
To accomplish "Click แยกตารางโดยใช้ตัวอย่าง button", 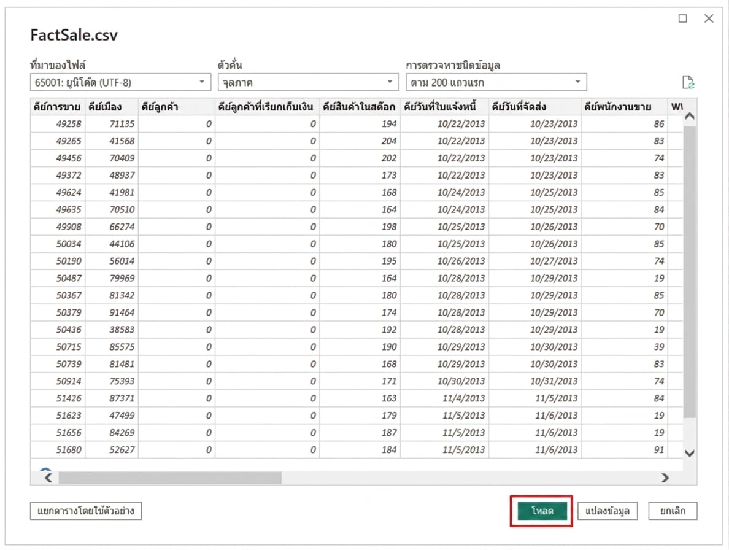I will click(86, 511).
